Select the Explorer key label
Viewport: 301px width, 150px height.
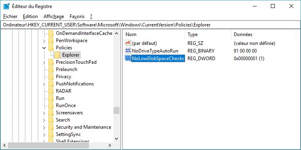point(71,55)
